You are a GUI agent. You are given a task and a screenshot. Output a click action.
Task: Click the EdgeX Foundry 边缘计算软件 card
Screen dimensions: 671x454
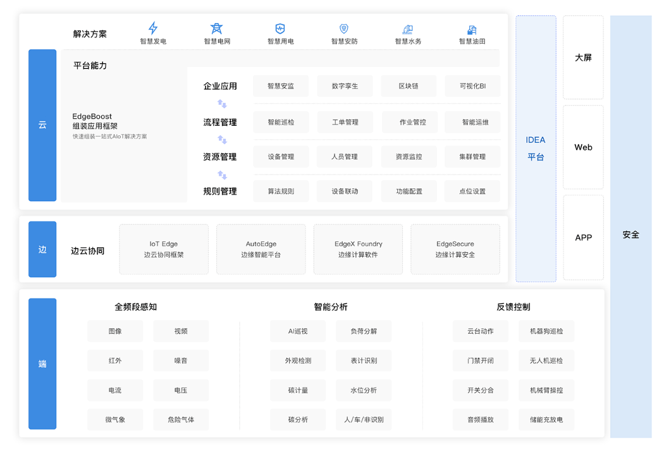click(358, 249)
